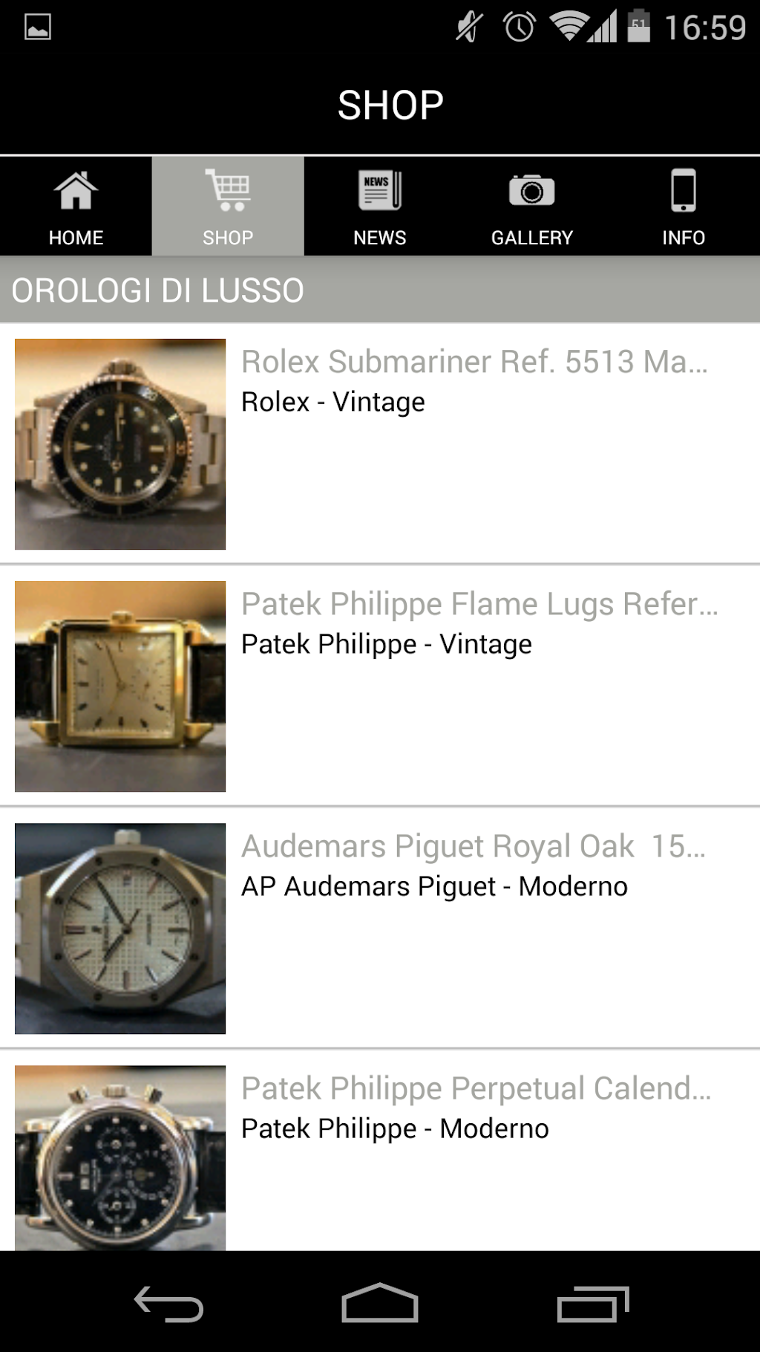Tap the Info phone icon

pos(684,192)
